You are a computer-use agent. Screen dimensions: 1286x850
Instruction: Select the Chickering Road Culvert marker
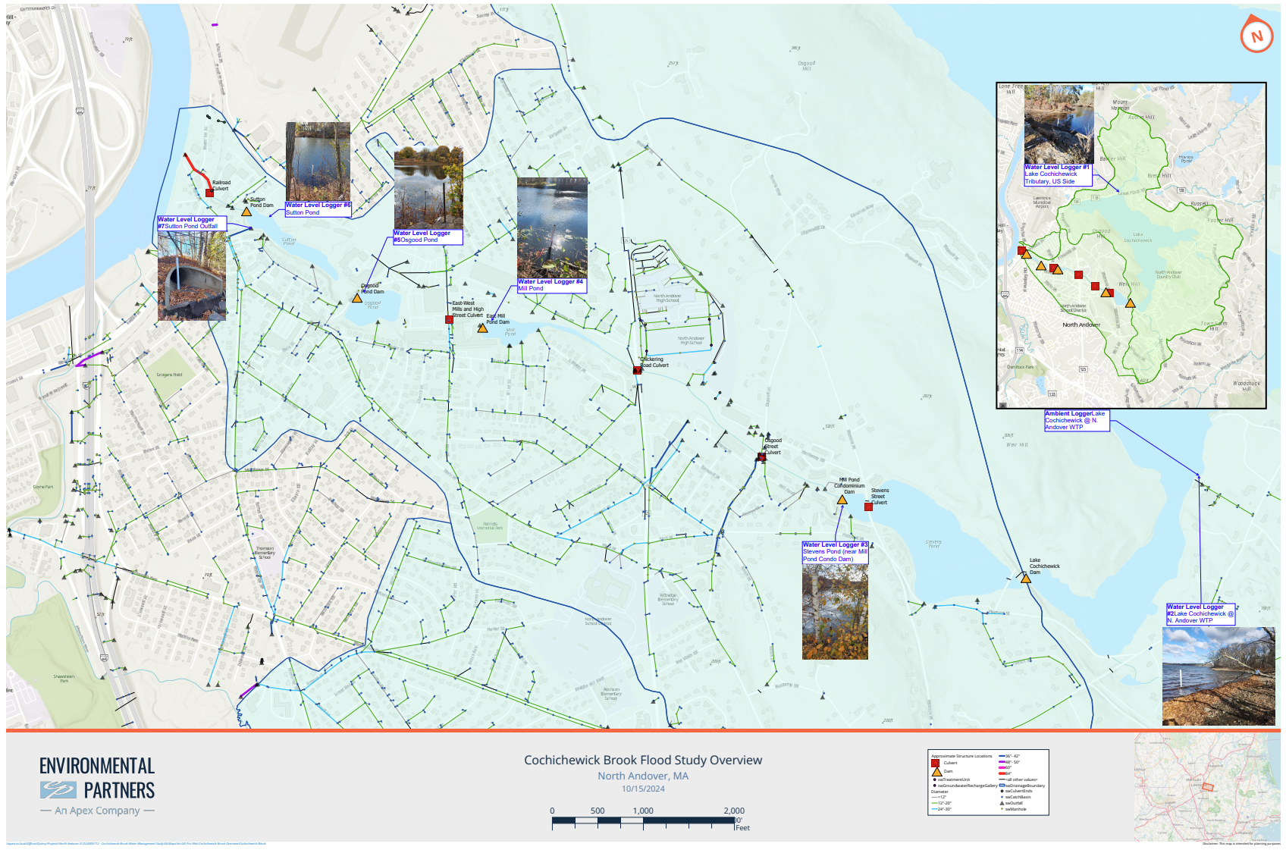tap(637, 370)
